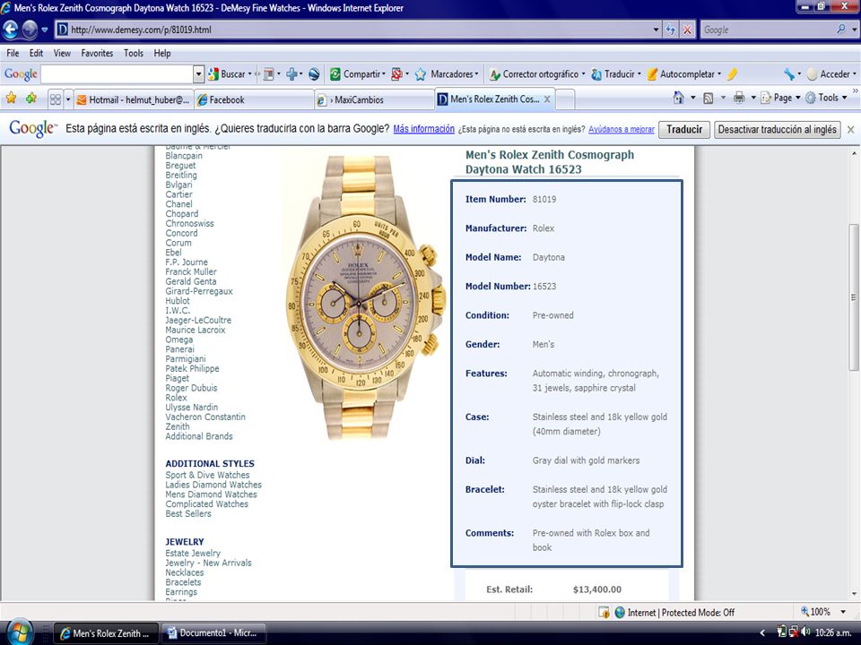The image size is (861, 645).
Task: Expand the Google toolbar search field dropdown
Action: coord(198,74)
